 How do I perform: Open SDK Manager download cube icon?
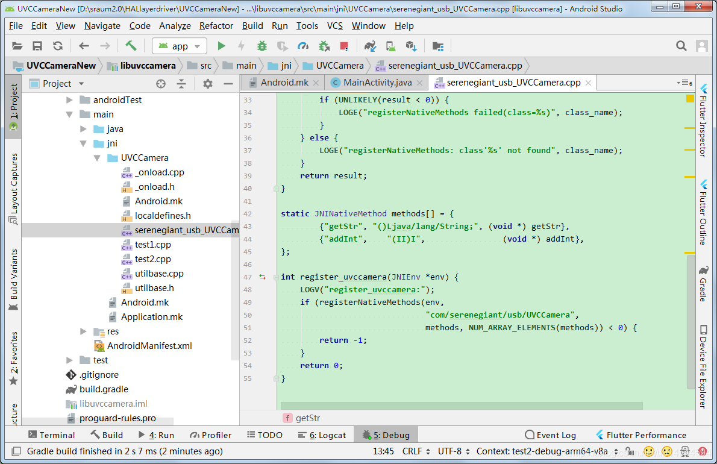coord(411,46)
